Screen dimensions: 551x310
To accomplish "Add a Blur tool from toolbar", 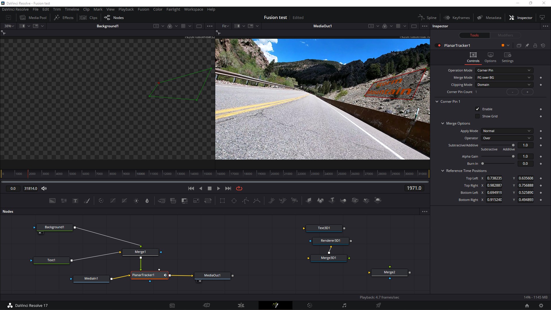I will tap(147, 201).
